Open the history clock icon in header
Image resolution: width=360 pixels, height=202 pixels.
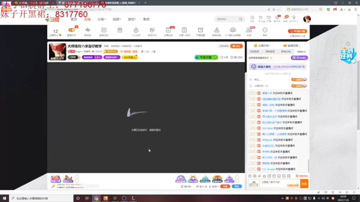pos(252,18)
